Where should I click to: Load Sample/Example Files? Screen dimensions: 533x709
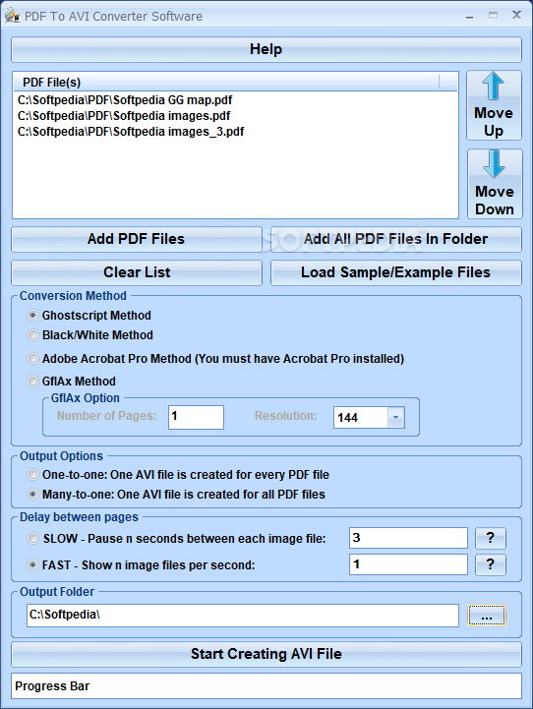click(396, 272)
